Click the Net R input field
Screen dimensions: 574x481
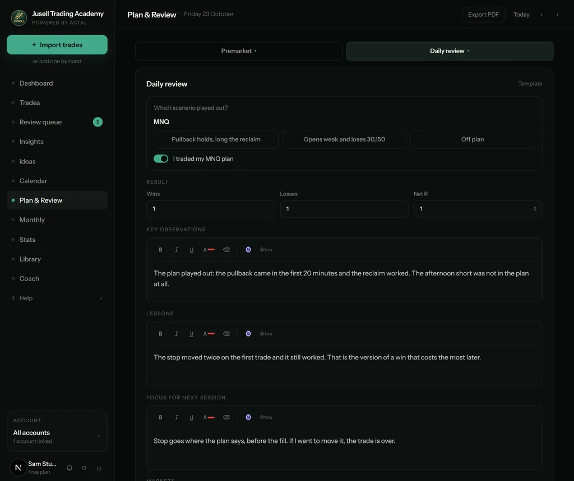[478, 209]
